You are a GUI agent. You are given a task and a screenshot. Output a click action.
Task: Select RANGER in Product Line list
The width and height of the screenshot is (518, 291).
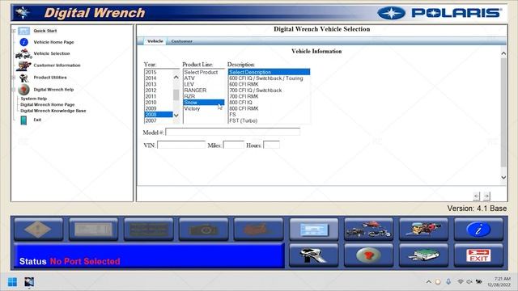click(x=203, y=91)
